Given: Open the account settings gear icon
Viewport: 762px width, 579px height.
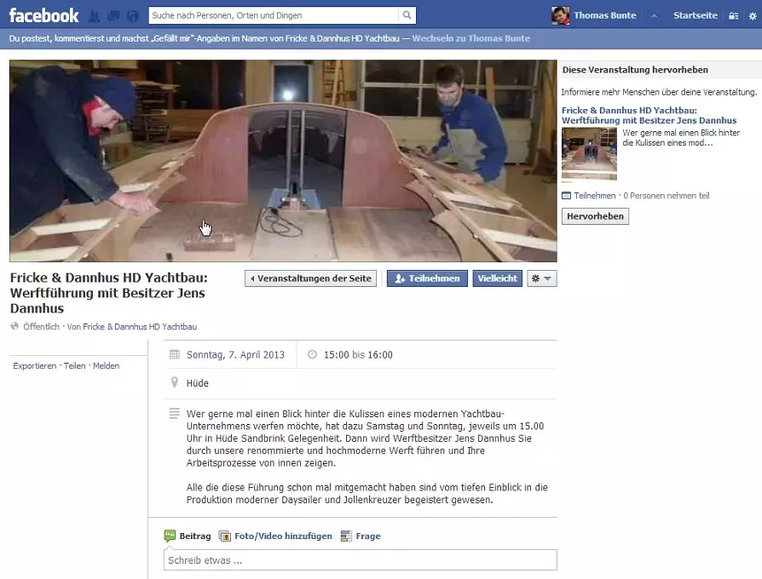Looking at the screenshot, I should [753, 16].
